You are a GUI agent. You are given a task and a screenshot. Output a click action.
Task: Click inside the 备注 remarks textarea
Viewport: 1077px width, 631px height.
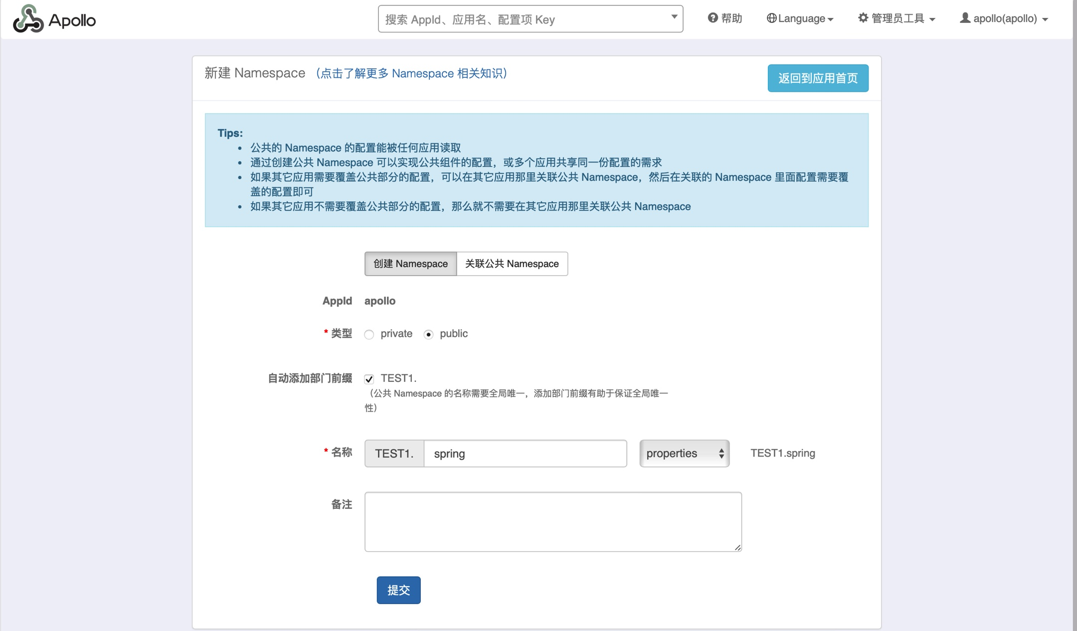point(552,521)
